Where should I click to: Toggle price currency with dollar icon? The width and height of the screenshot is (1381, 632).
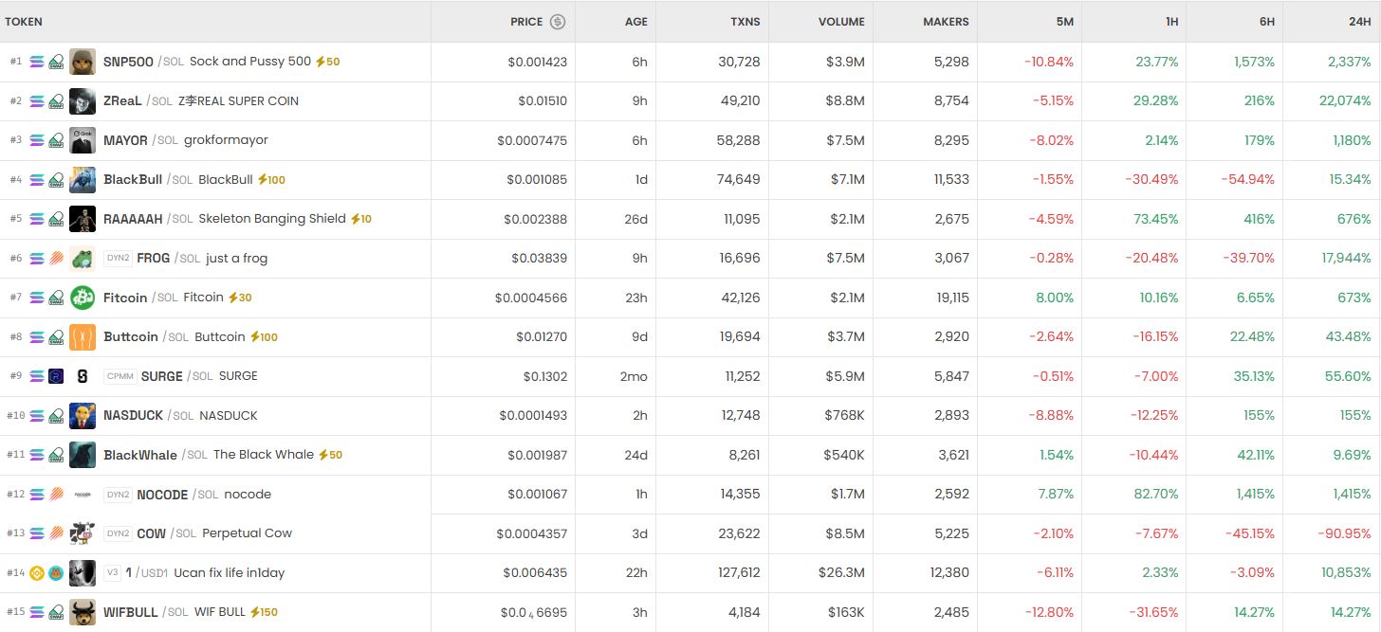click(x=558, y=22)
